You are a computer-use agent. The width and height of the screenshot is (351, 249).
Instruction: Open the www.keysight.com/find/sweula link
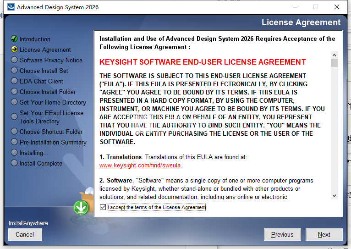140,165
